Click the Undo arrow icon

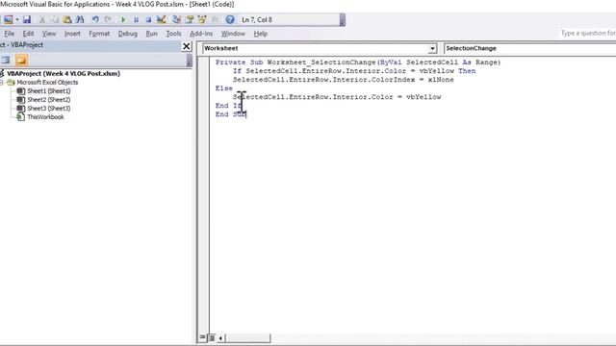[x=95, y=19]
